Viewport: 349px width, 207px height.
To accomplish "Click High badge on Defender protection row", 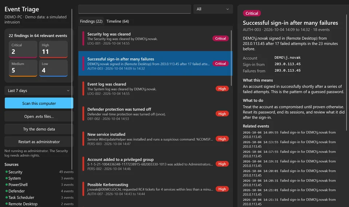I will (222, 114).
